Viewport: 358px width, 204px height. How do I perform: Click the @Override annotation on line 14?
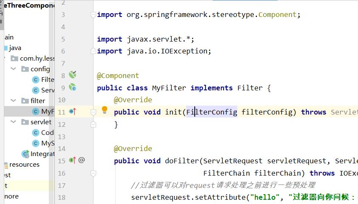[133, 149]
